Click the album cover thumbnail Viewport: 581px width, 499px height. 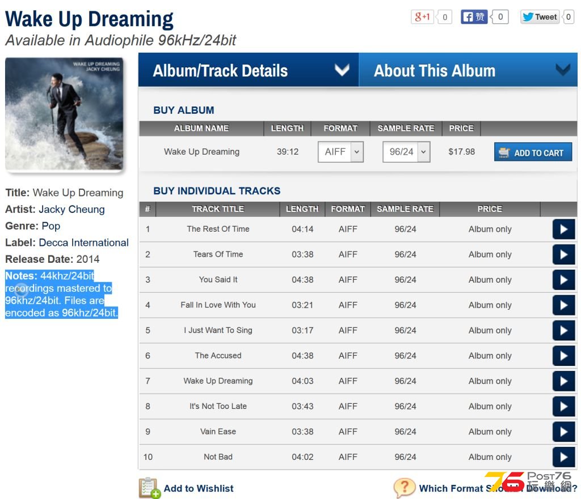[x=64, y=114]
